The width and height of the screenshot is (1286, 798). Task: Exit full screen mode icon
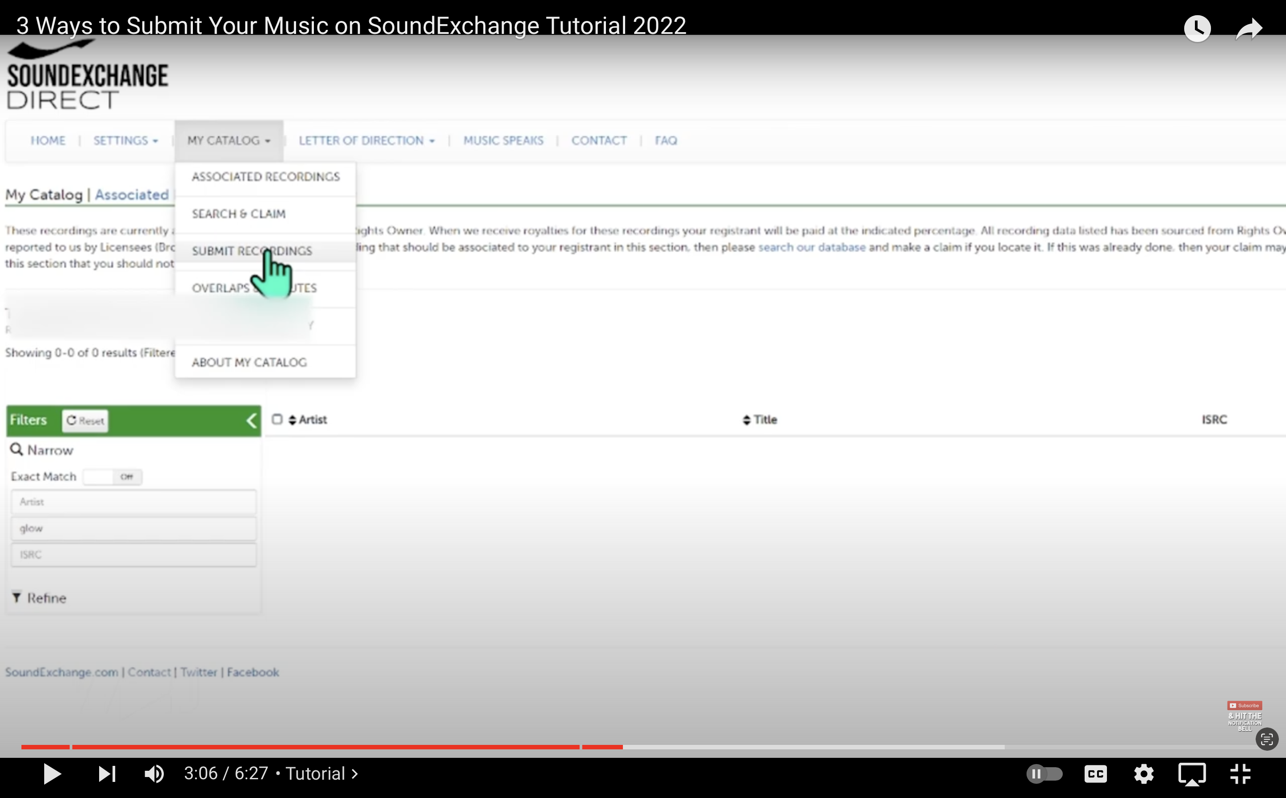click(1240, 774)
